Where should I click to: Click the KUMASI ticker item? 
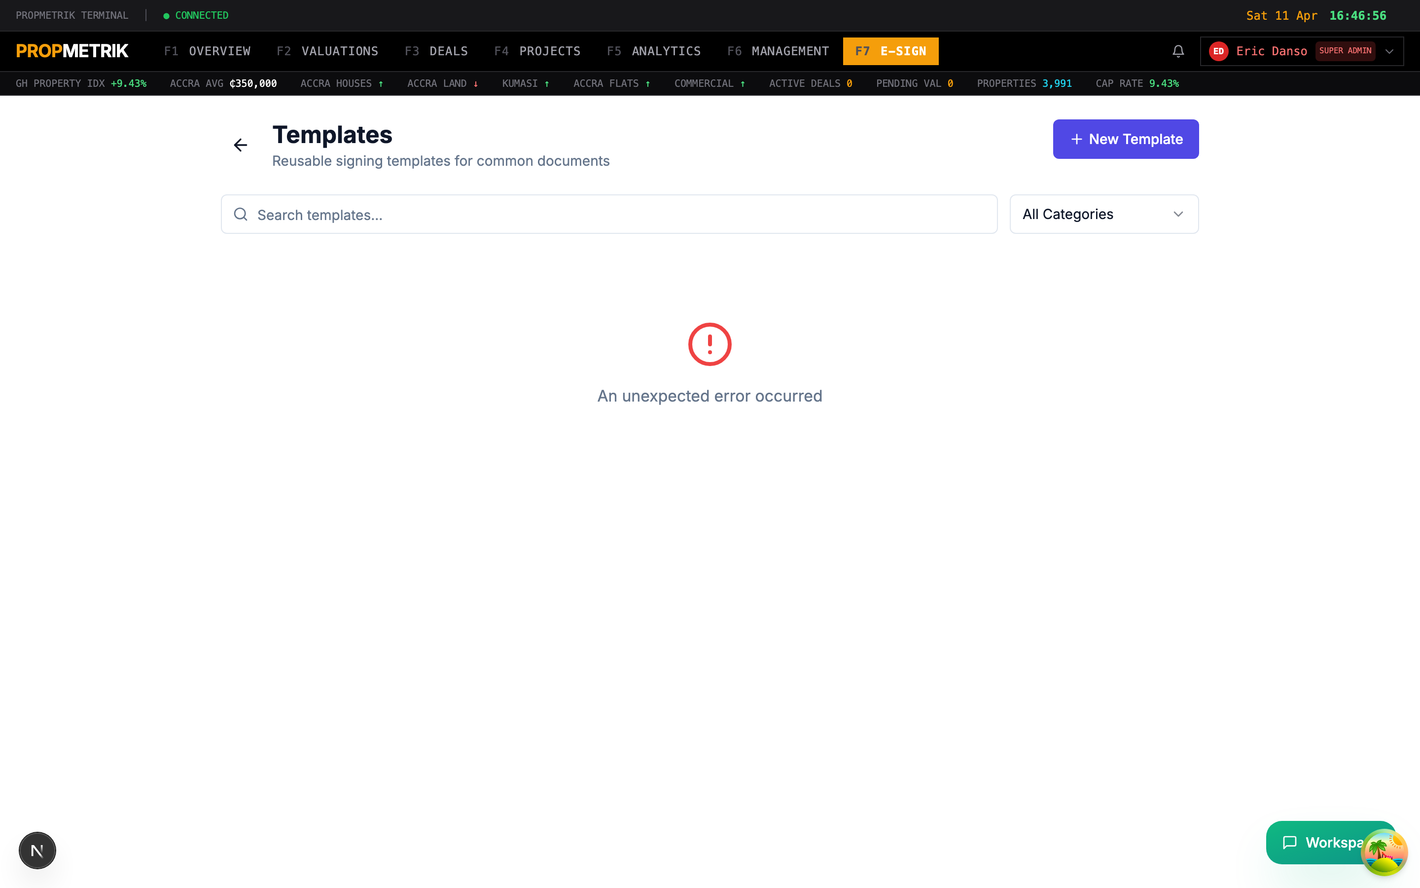click(526, 83)
